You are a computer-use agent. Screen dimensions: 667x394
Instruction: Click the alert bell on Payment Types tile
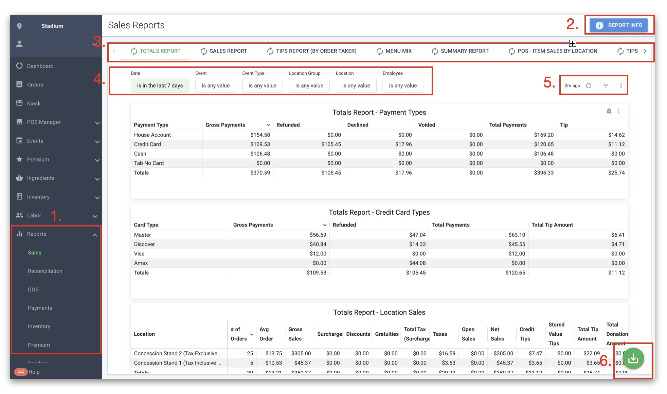point(609,111)
